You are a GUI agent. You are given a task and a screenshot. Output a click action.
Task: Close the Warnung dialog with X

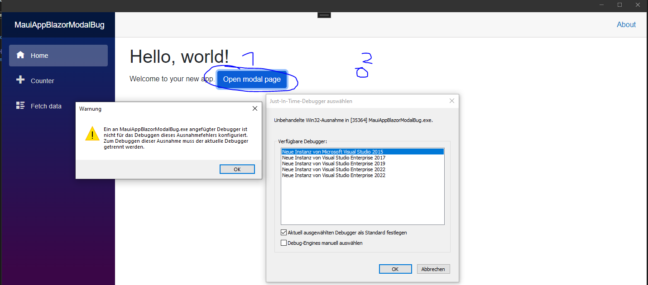pyautogui.click(x=255, y=108)
